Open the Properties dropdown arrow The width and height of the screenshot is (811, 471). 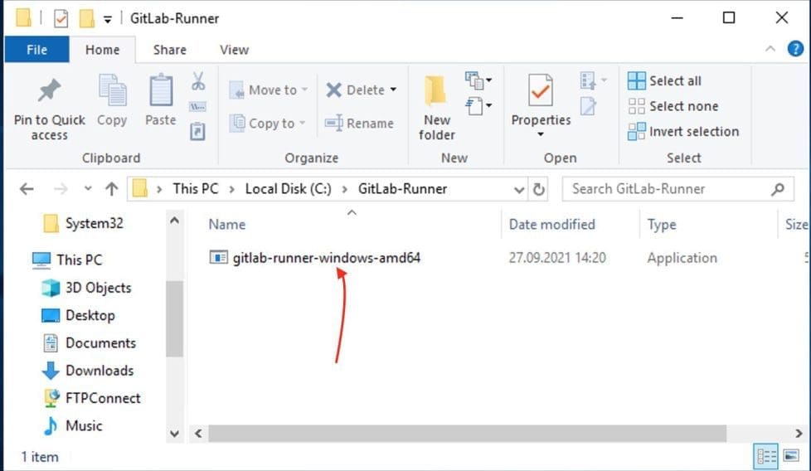coord(541,135)
